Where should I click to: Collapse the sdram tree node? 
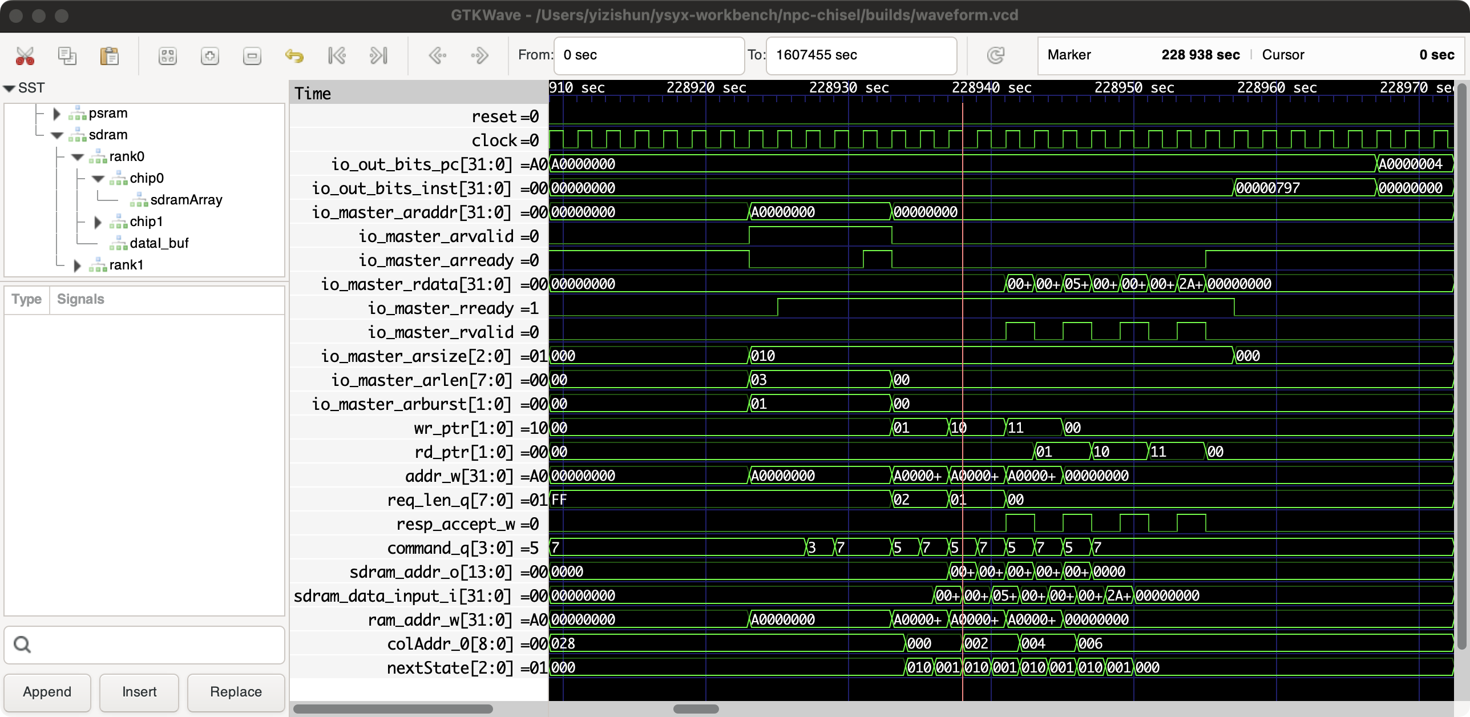point(56,135)
